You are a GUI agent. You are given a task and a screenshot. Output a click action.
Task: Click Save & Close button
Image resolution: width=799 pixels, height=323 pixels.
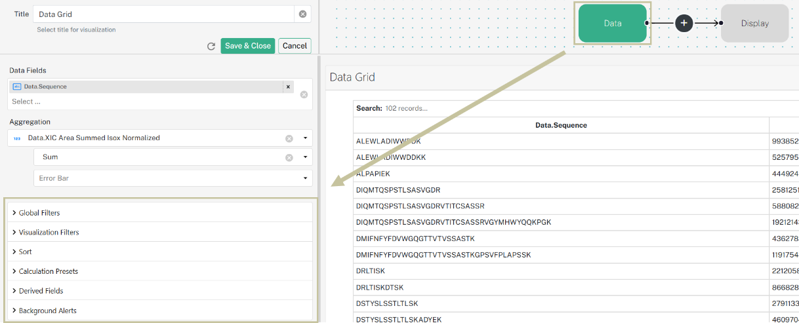(248, 46)
